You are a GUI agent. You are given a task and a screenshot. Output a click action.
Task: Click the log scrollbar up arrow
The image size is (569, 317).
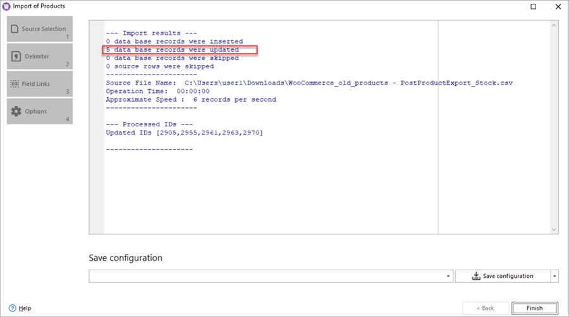pos(554,25)
